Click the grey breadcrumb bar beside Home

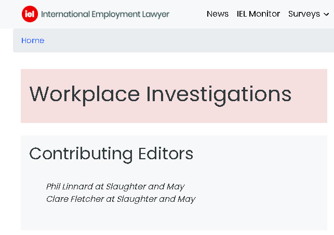coord(188,40)
